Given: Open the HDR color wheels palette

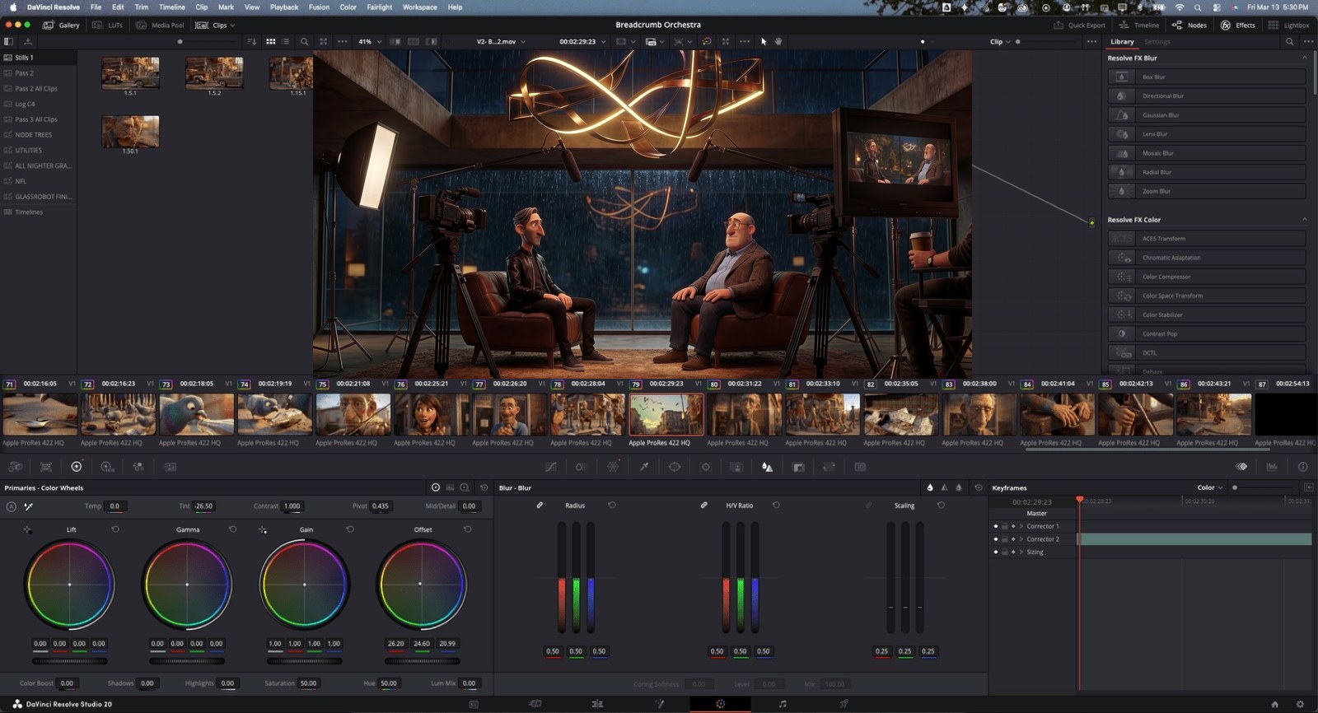Looking at the screenshot, I should click(x=107, y=467).
